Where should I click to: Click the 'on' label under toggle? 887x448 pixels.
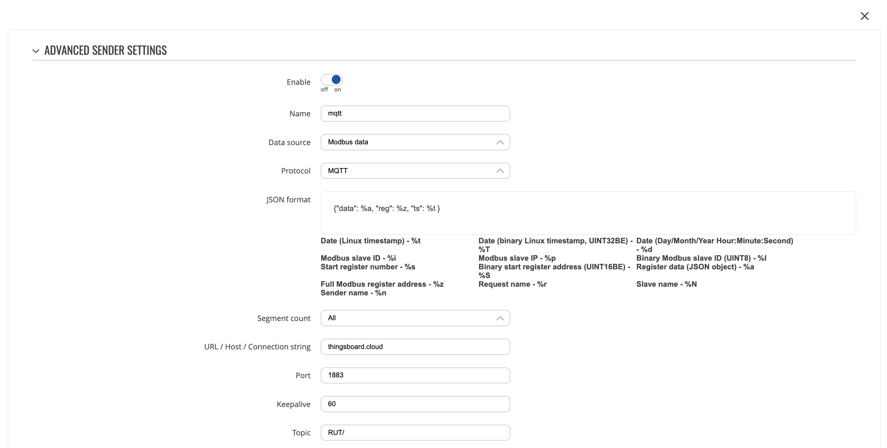coord(338,90)
